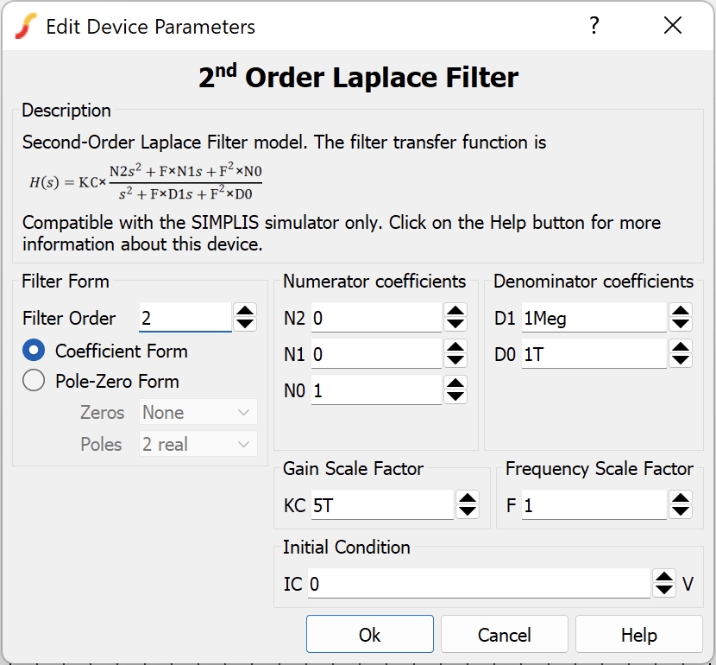Image resolution: width=716 pixels, height=665 pixels.
Task: Click the Filter Order input field
Action: (185, 317)
